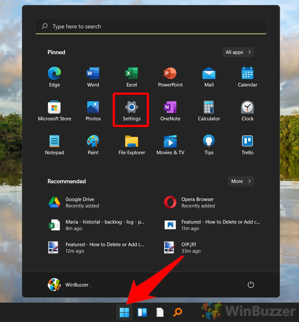
Task: Launch Microsoft Store
Action: pos(54,111)
